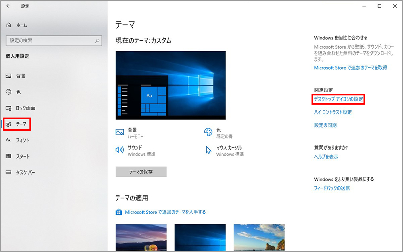Open 設定の同期 link
Image resolution: width=403 pixels, height=252 pixels.
(x=325, y=125)
